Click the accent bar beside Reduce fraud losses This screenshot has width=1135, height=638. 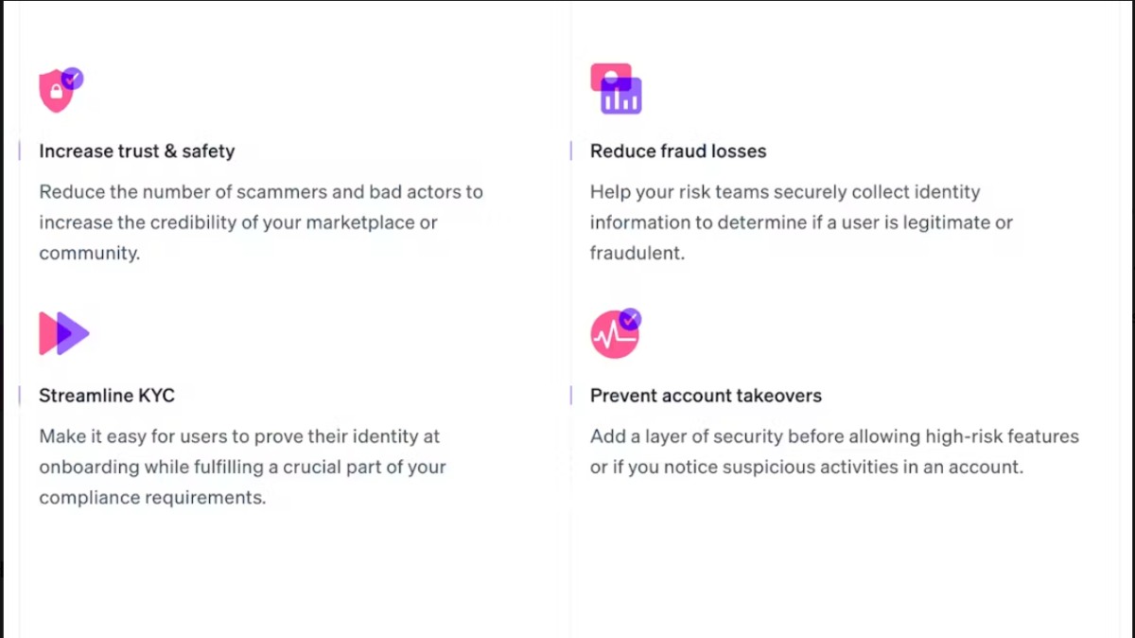[x=571, y=151]
